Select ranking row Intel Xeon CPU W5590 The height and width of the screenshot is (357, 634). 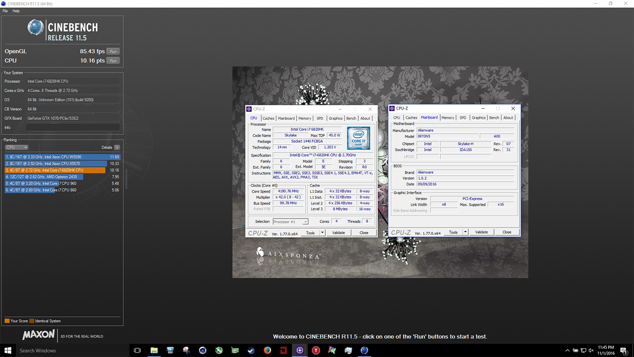tap(62, 157)
